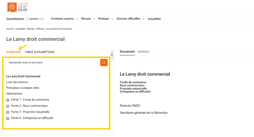Expand Partie 1 - Fonds de commerce plus icon
This screenshot has width=254, height=137.
tap(8, 100)
